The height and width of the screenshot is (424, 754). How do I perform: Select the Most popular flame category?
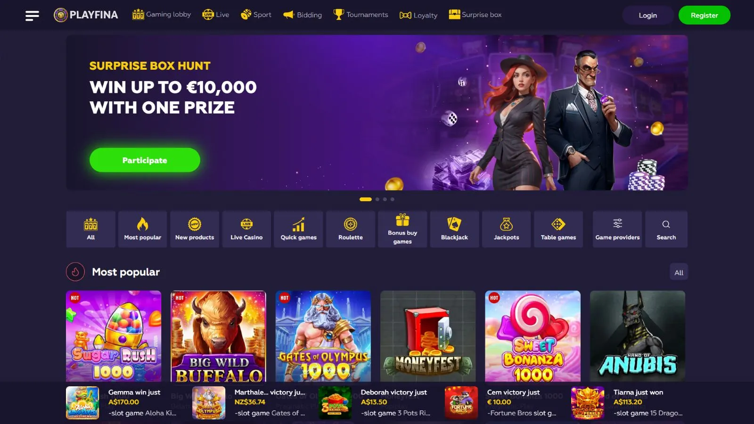point(142,229)
